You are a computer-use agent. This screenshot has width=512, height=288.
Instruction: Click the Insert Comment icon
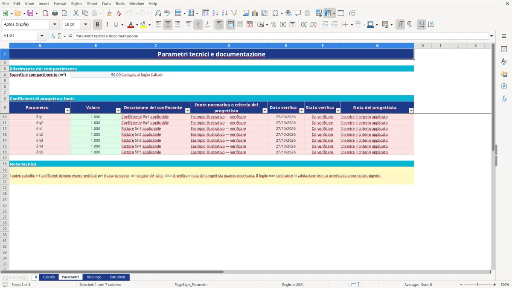point(297,13)
